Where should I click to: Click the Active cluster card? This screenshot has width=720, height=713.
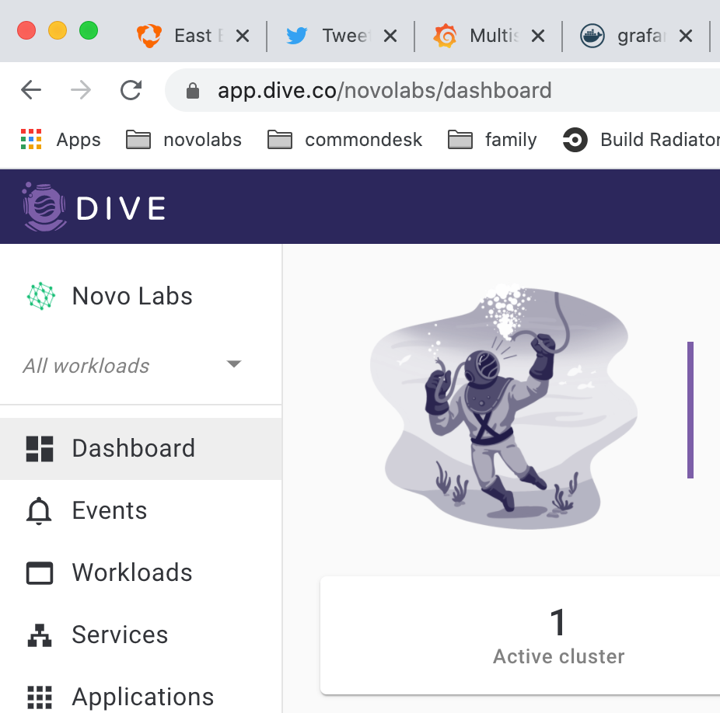click(x=520, y=635)
